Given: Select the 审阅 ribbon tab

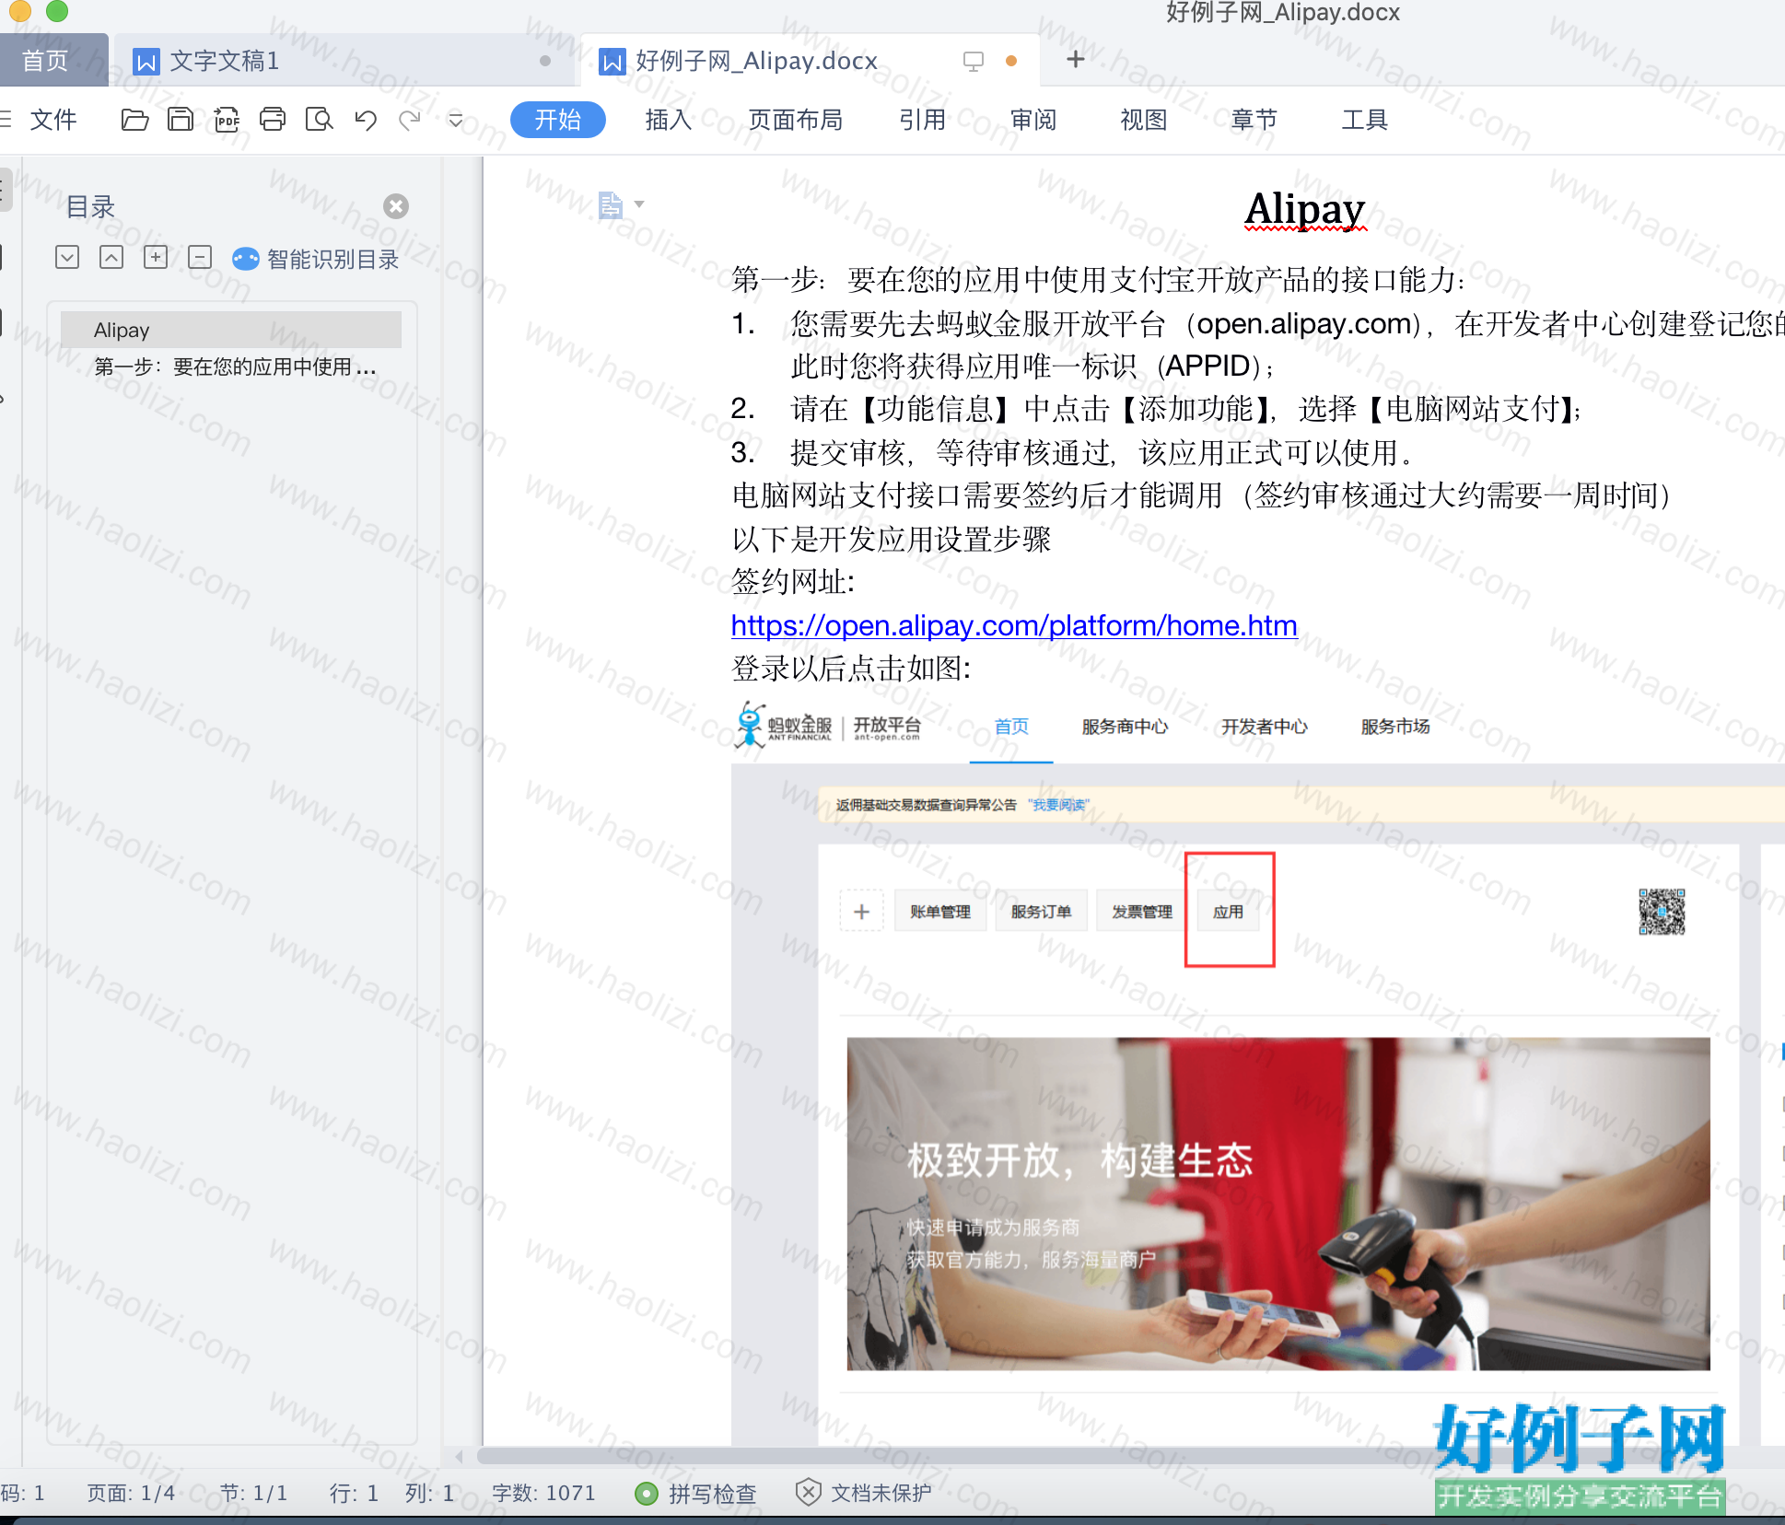Looking at the screenshot, I should tap(1033, 120).
